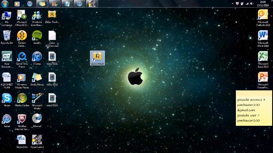Open the Acer Accessory shortcut
Image resolution: width=273 pixels, height=153 pixels.
click(7, 59)
